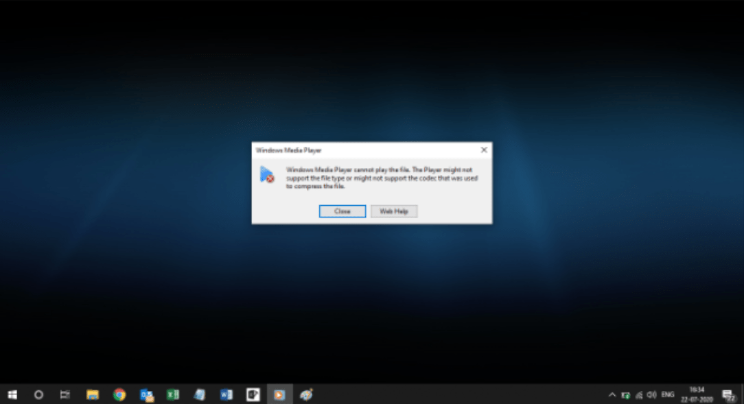Click the Windows Media Player error icon

[267, 175]
